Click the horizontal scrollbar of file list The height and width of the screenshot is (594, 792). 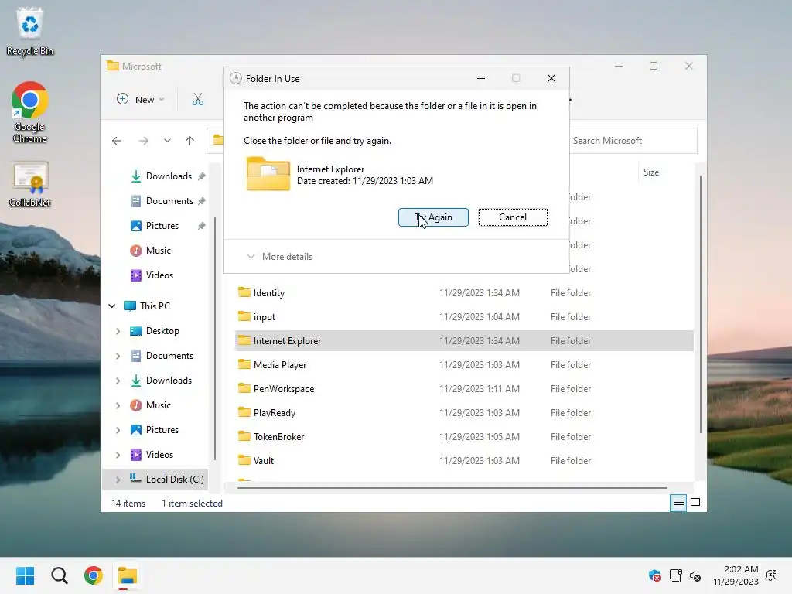452,488
